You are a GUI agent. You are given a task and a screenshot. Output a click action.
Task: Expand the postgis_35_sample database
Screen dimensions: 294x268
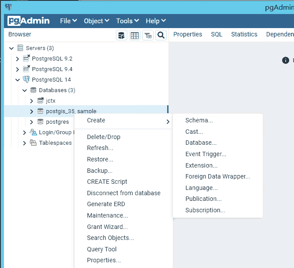pyautogui.click(x=32, y=111)
